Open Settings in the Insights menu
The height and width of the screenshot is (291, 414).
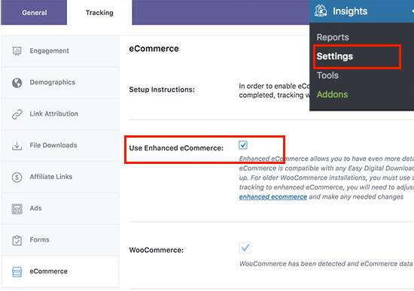pos(334,56)
